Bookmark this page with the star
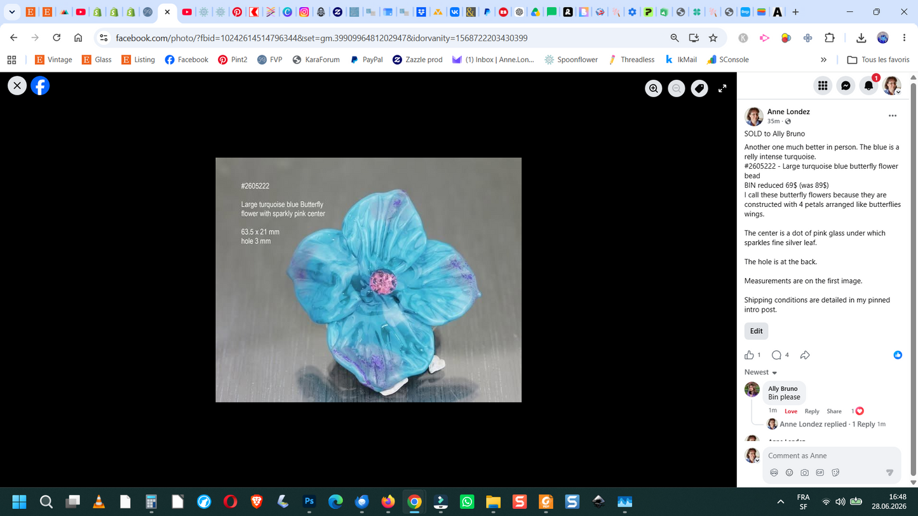The height and width of the screenshot is (516, 918). tap(713, 38)
